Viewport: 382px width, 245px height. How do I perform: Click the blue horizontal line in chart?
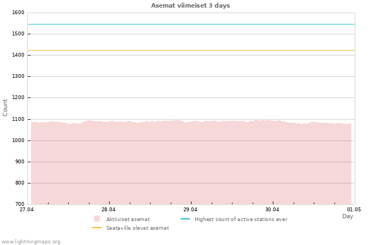(191, 24)
